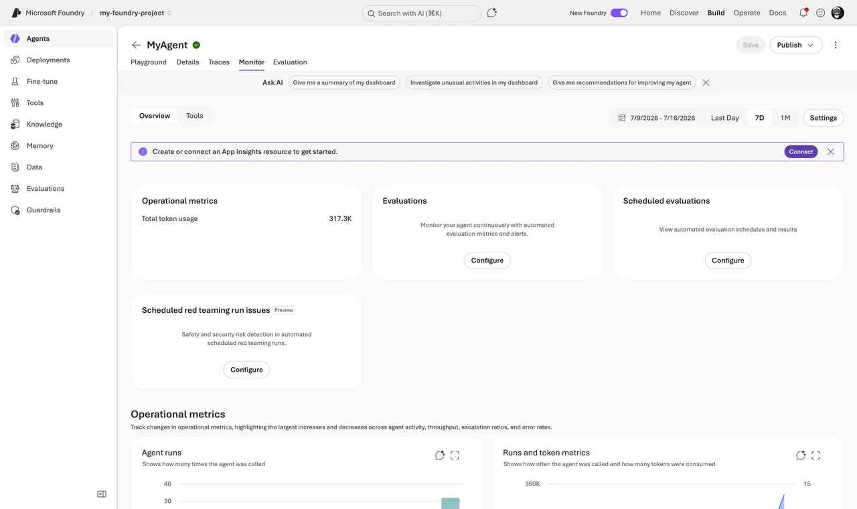Go to Home in top navigation
Viewport: 857px width, 509px height.
(x=651, y=13)
